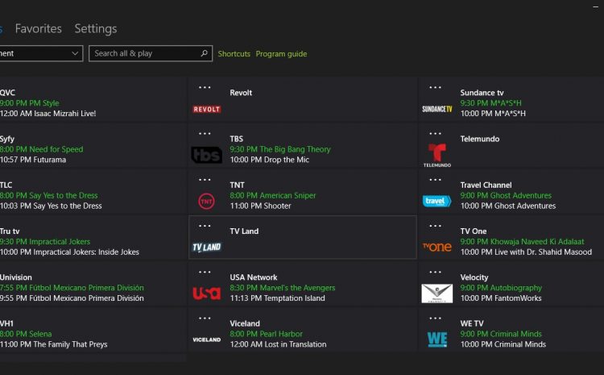Viewport: 604px width, 375px height.
Task: Click 8:00 PM Selena listing
Action: [26, 334]
